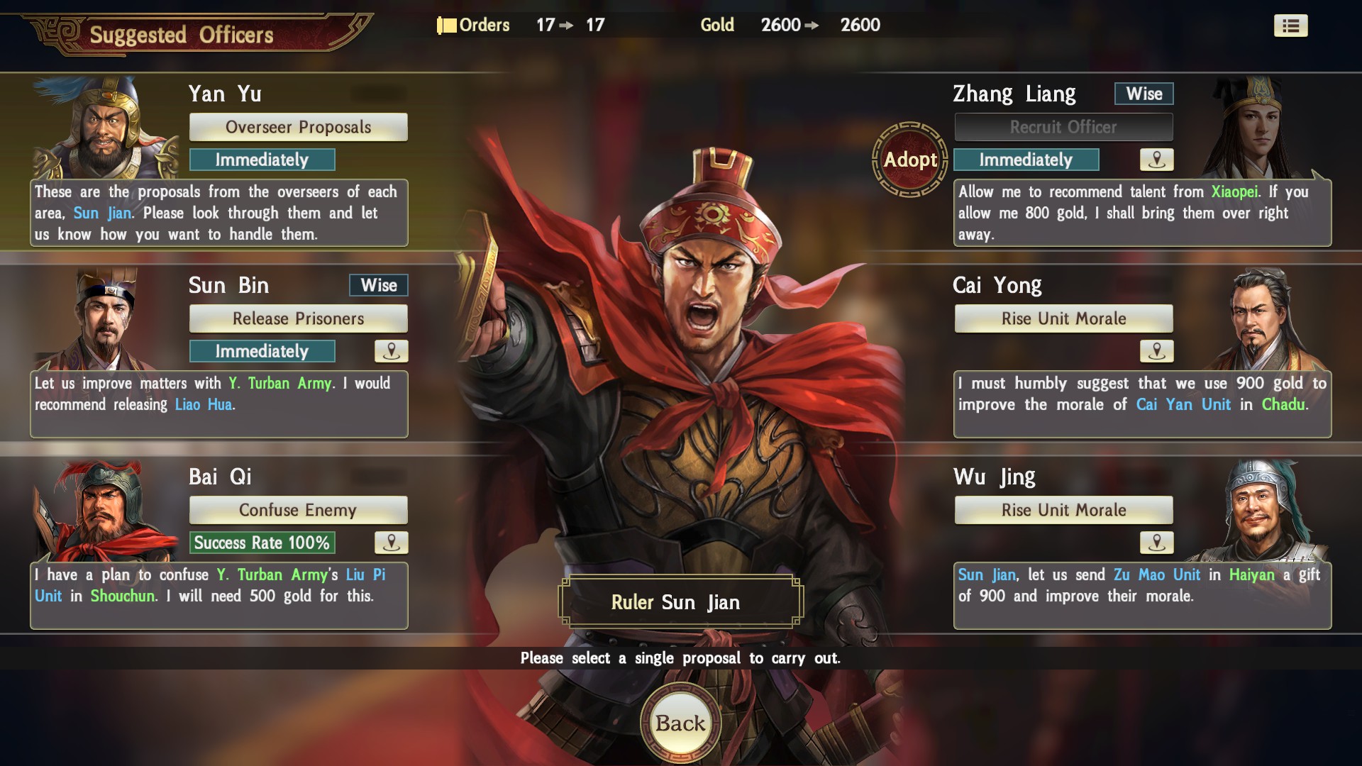Go back with the Back button
Image resolution: width=1362 pixels, height=766 pixels.
pyautogui.click(x=680, y=723)
